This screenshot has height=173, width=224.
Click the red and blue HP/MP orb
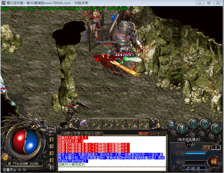click(x=26, y=142)
